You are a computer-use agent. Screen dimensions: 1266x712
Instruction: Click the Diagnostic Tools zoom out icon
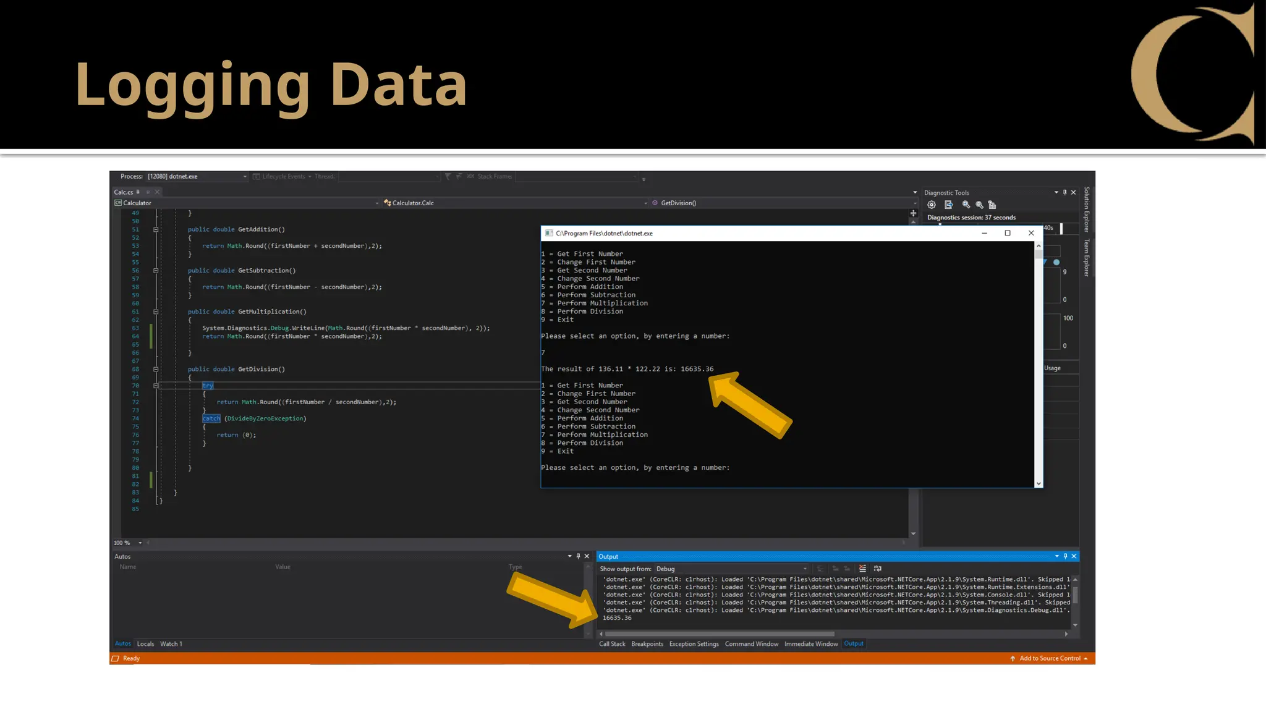click(979, 205)
